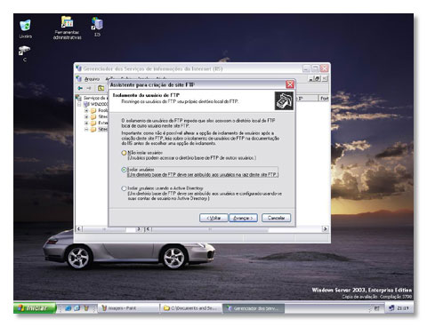
Task: Click the WIN2000 computer icon in tree
Action: 86,104
